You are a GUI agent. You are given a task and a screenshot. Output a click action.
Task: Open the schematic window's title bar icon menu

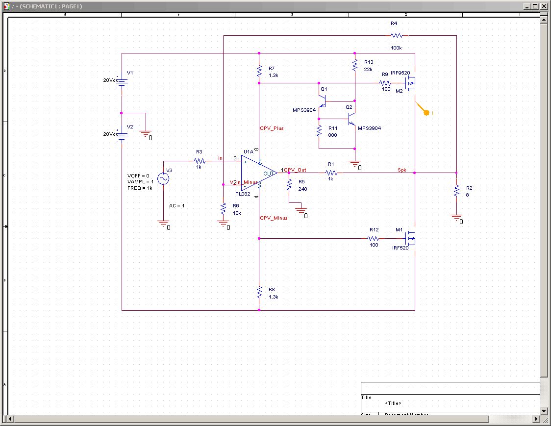(x=6, y=6)
